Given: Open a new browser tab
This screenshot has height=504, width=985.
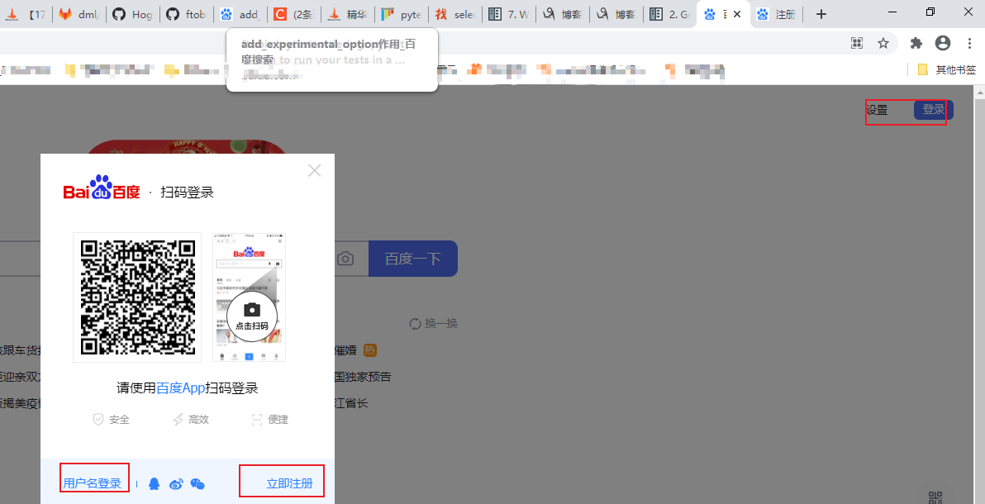Looking at the screenshot, I should [x=821, y=14].
